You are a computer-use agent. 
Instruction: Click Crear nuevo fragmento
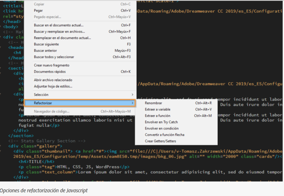click(80, 65)
